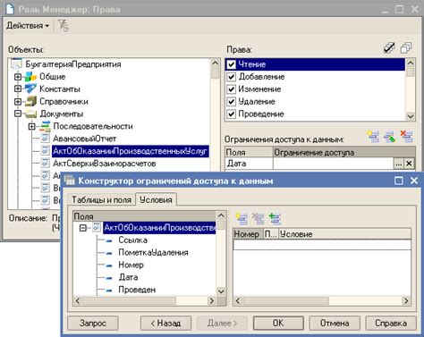Expand the Справочники tree node
Screen dimensions: 424x337
click(x=18, y=102)
